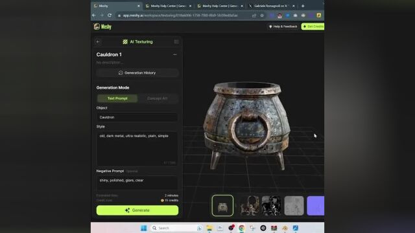
Task: Open Help & Feedback
Action: tap(283, 27)
